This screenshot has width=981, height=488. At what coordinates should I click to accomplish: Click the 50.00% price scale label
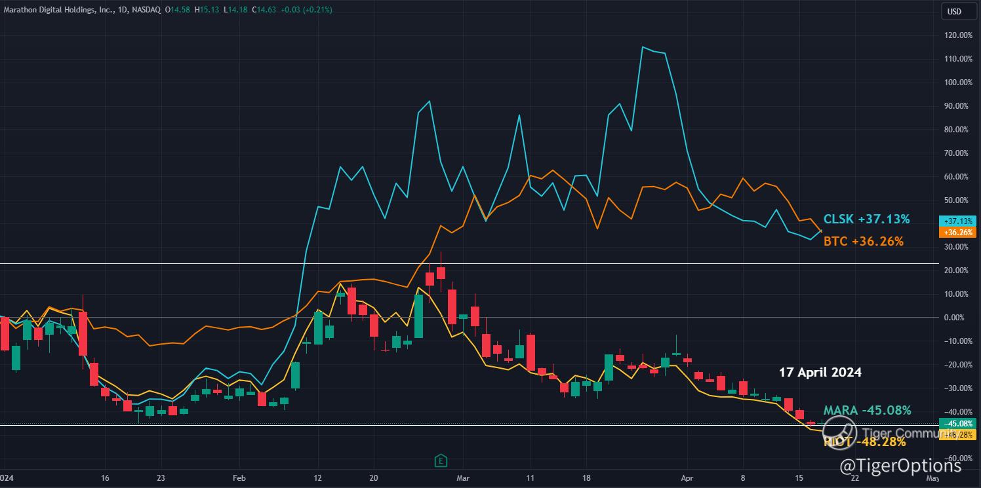coord(956,200)
